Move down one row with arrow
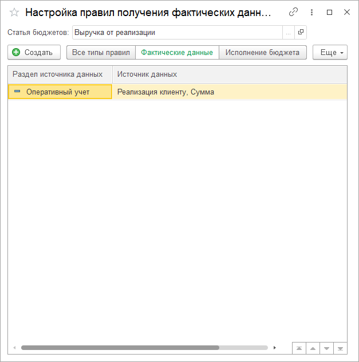This screenshot has height=362, width=359. coord(326,348)
